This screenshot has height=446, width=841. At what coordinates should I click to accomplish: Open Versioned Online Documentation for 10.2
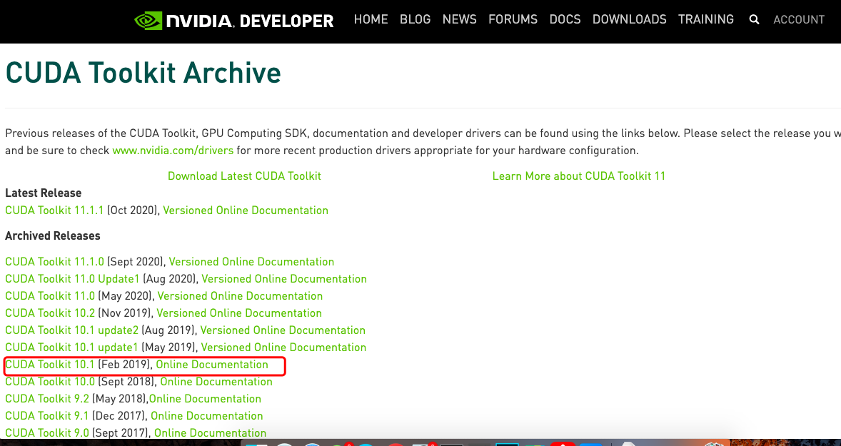(x=239, y=313)
